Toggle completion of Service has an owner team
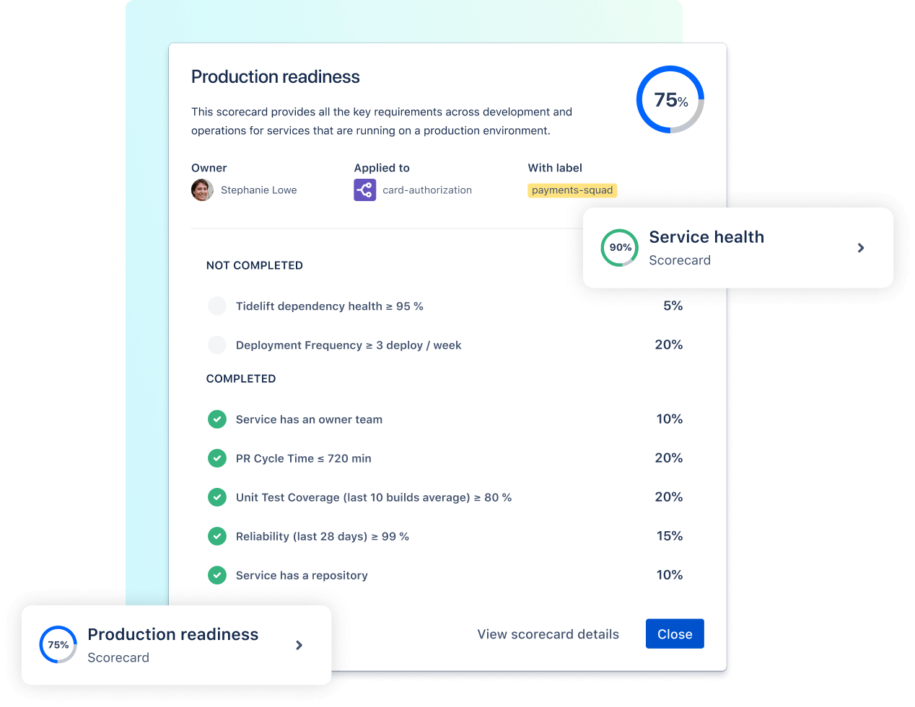Viewport: 915px width, 707px height. [217, 419]
